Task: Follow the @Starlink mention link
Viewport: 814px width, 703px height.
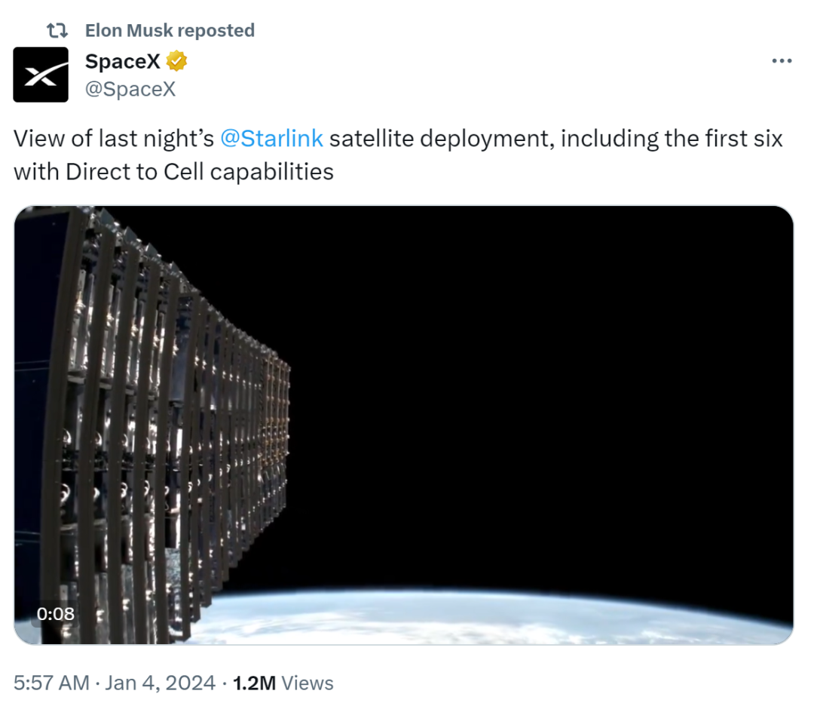Action: 271,139
